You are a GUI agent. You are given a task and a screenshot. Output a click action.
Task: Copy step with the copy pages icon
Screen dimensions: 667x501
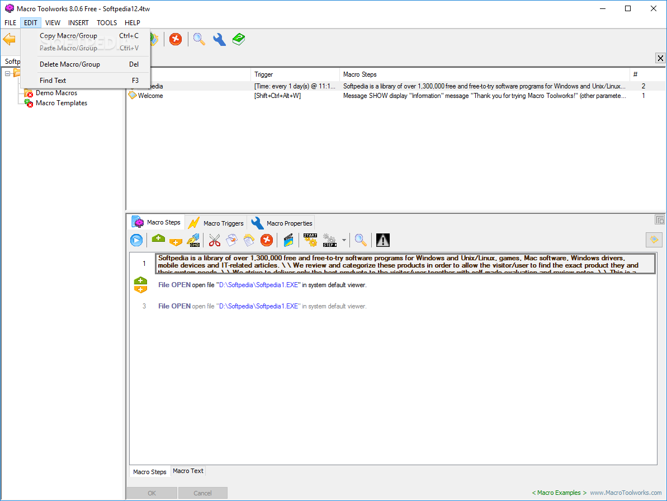tap(232, 240)
